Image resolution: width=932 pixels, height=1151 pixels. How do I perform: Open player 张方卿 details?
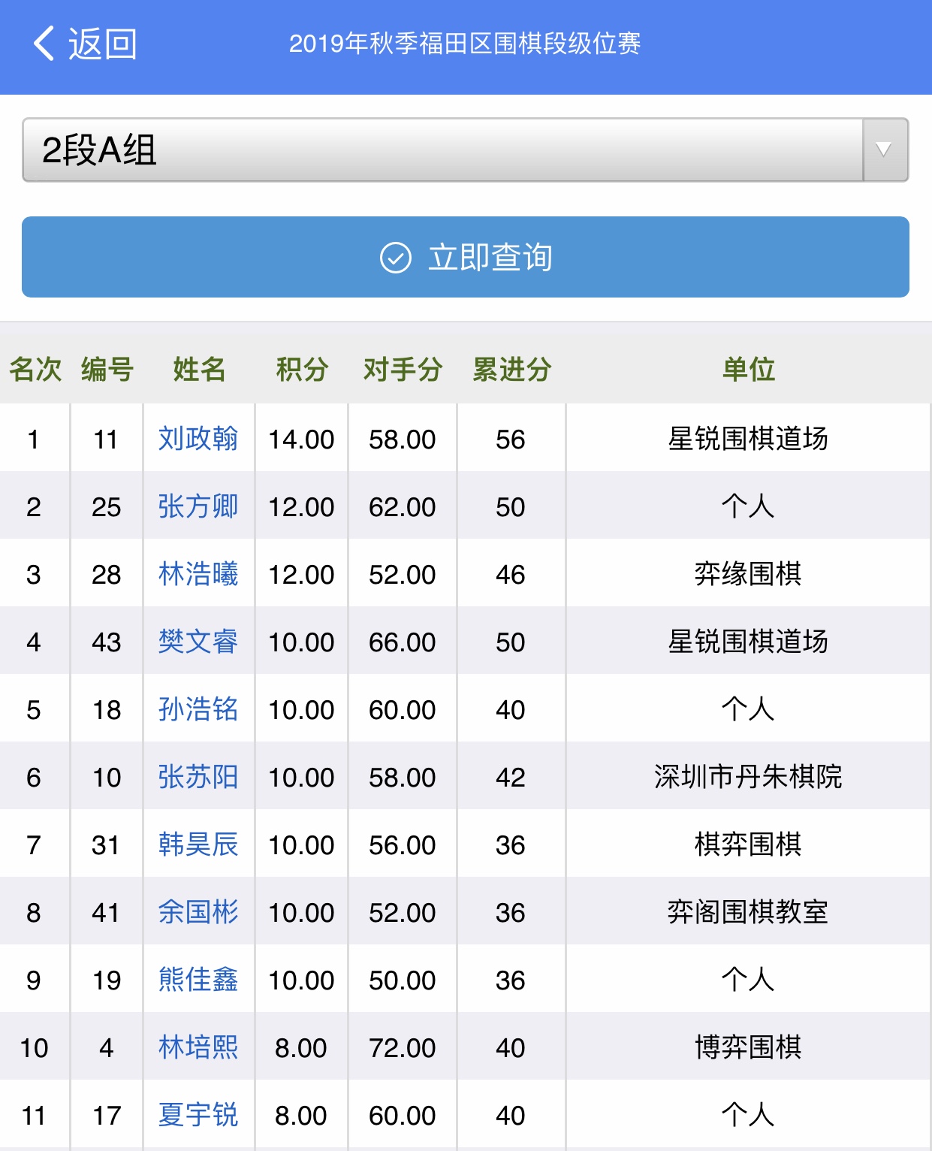point(198,506)
